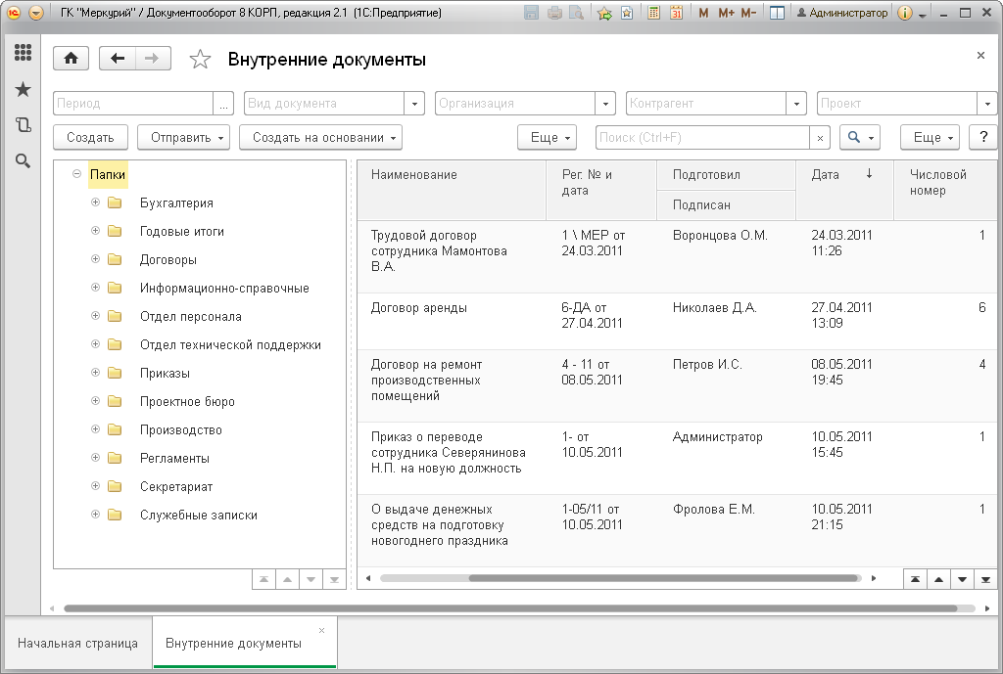
Task: Close the Внутренние документы tab
Action: click(x=321, y=631)
